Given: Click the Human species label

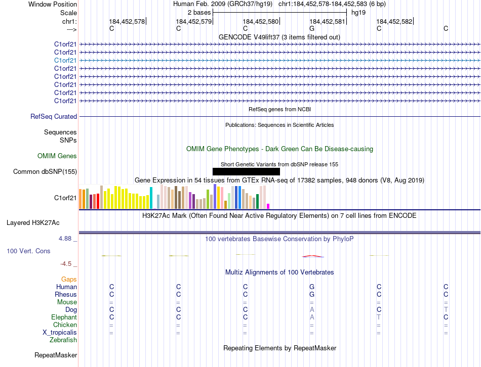Looking at the screenshot, I should coord(66,287).
